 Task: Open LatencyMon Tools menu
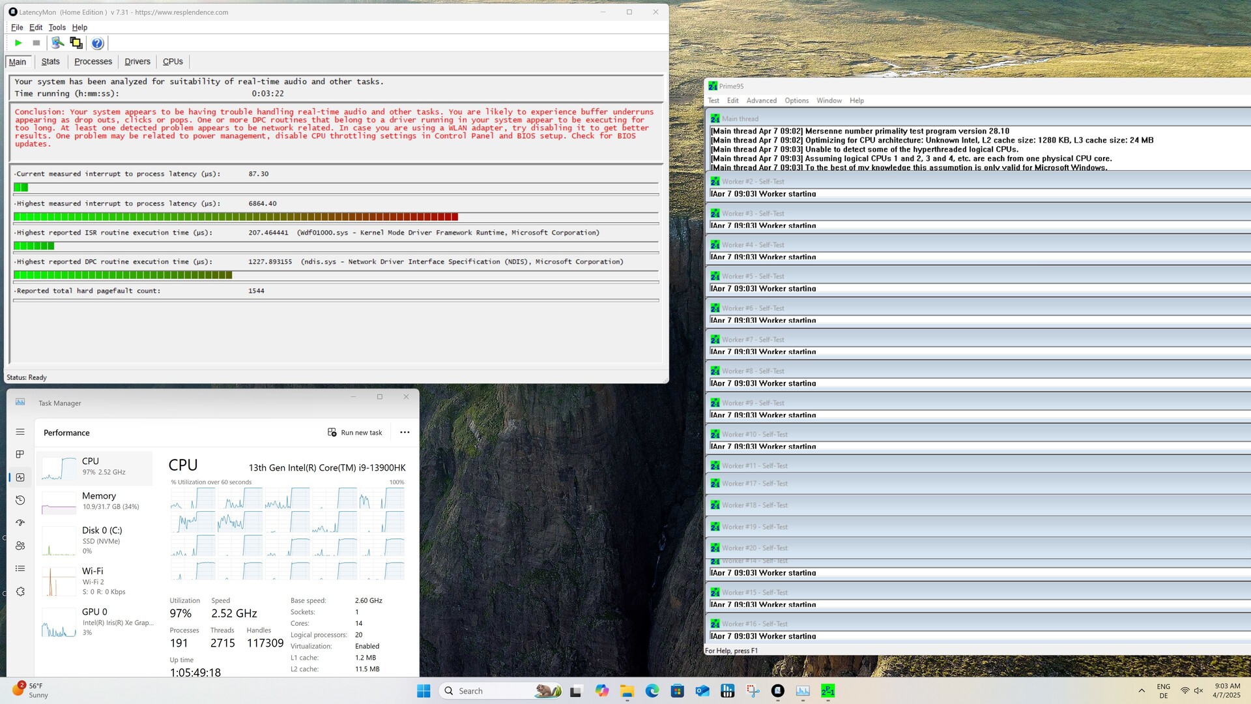(x=57, y=27)
